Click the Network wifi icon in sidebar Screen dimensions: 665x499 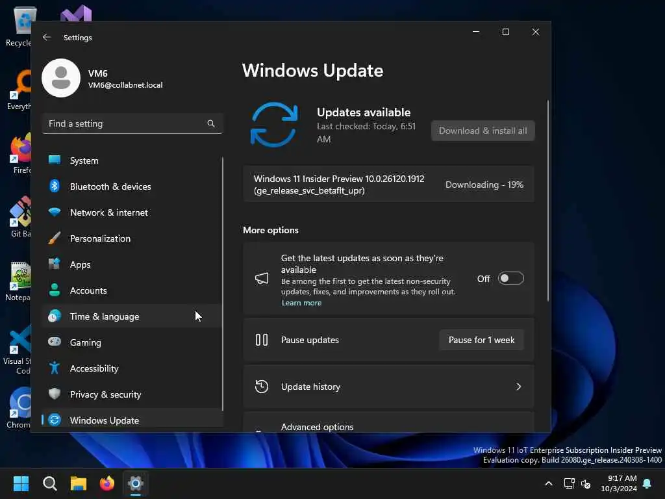point(55,212)
